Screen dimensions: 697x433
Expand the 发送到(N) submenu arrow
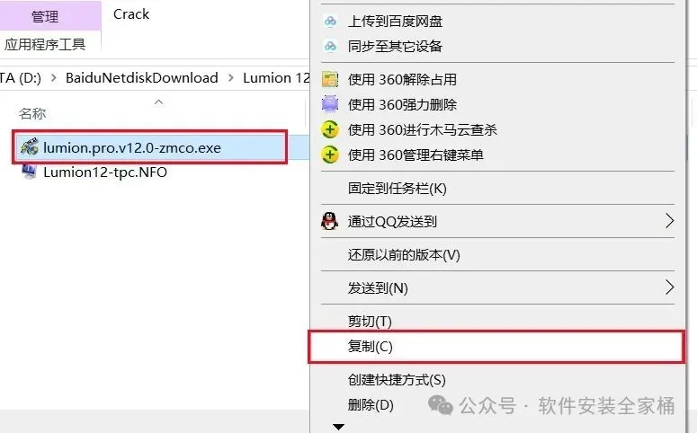(669, 287)
